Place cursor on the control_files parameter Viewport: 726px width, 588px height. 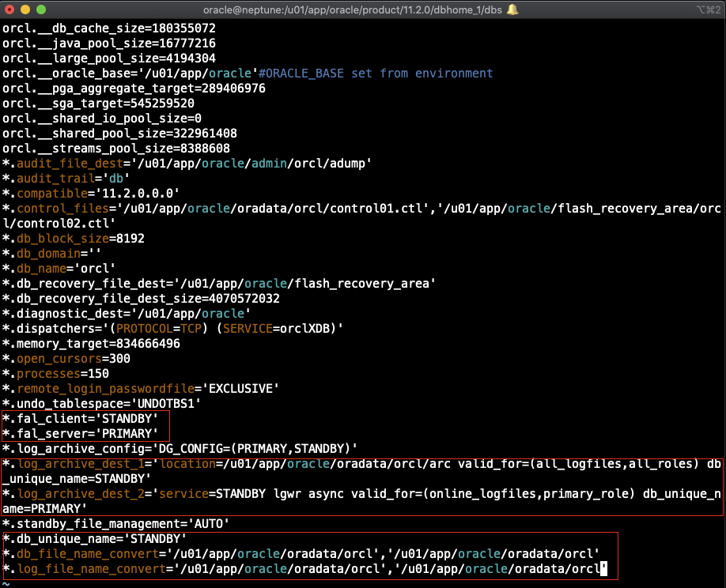click(59, 208)
